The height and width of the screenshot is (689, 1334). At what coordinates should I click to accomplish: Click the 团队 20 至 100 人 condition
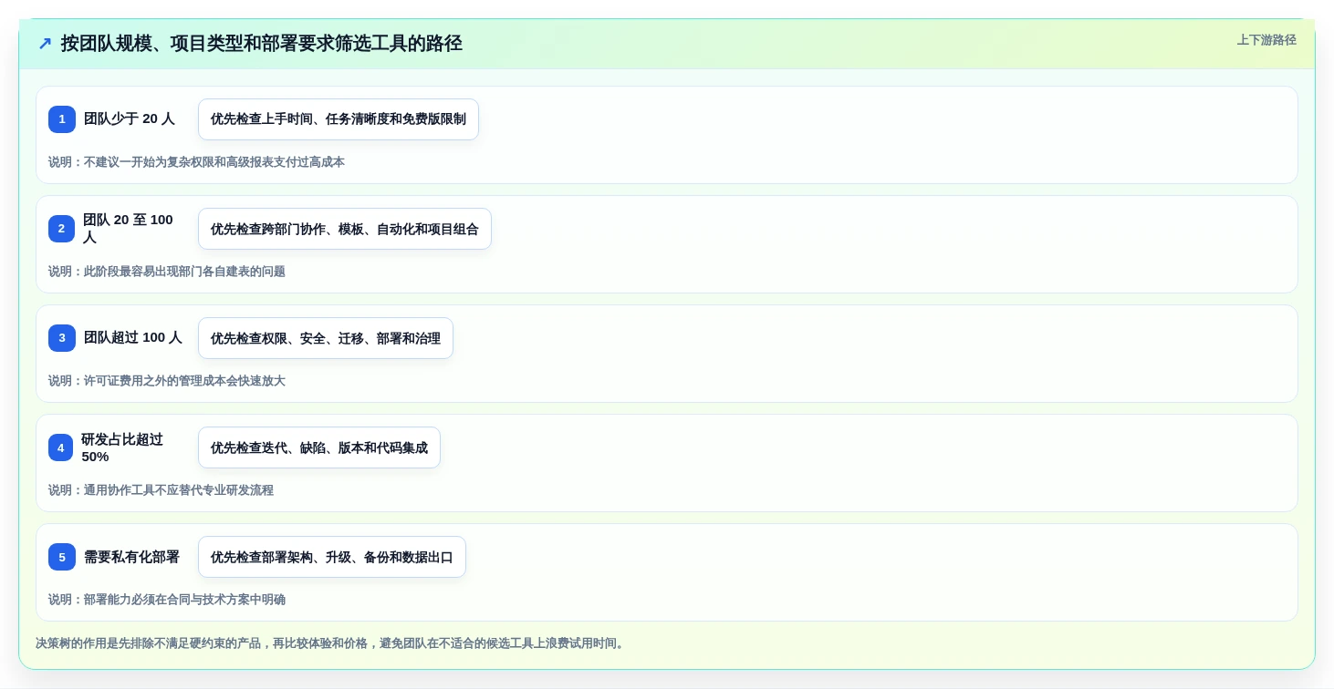pos(129,229)
